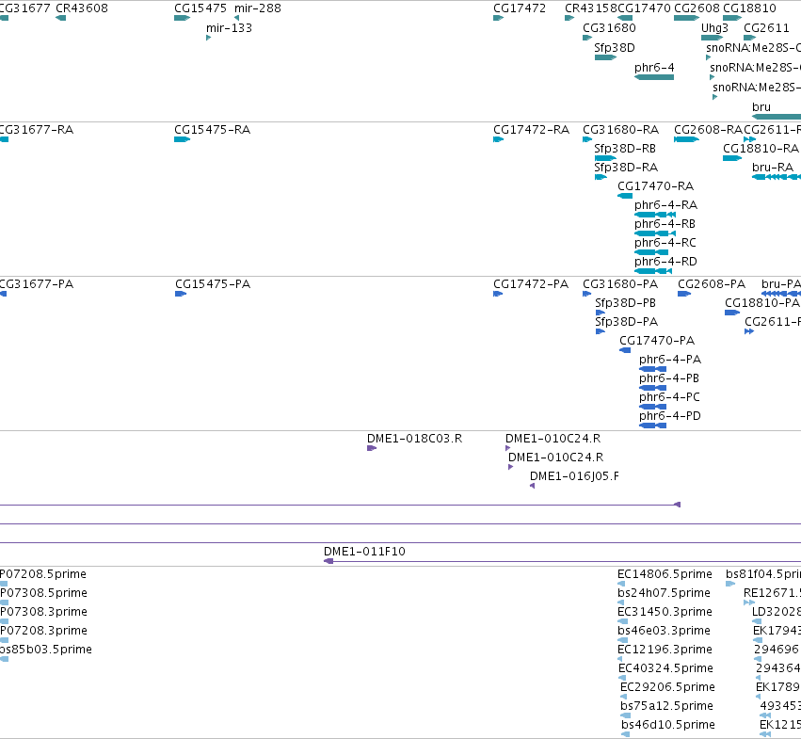Click the phr6-4-RB transcript label
The height and width of the screenshot is (739, 801).
[x=665, y=224]
